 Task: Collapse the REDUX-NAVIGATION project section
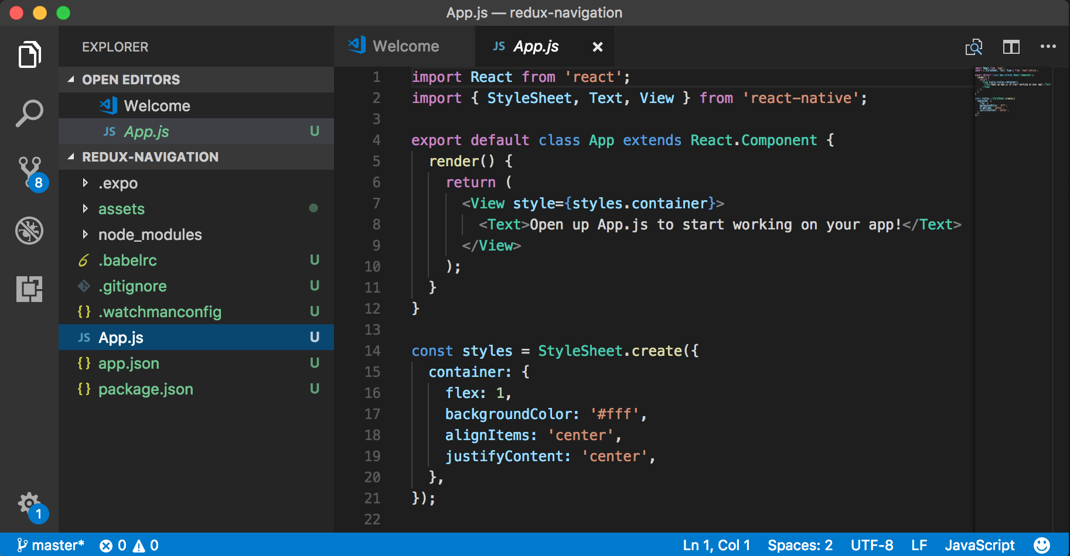coord(150,157)
